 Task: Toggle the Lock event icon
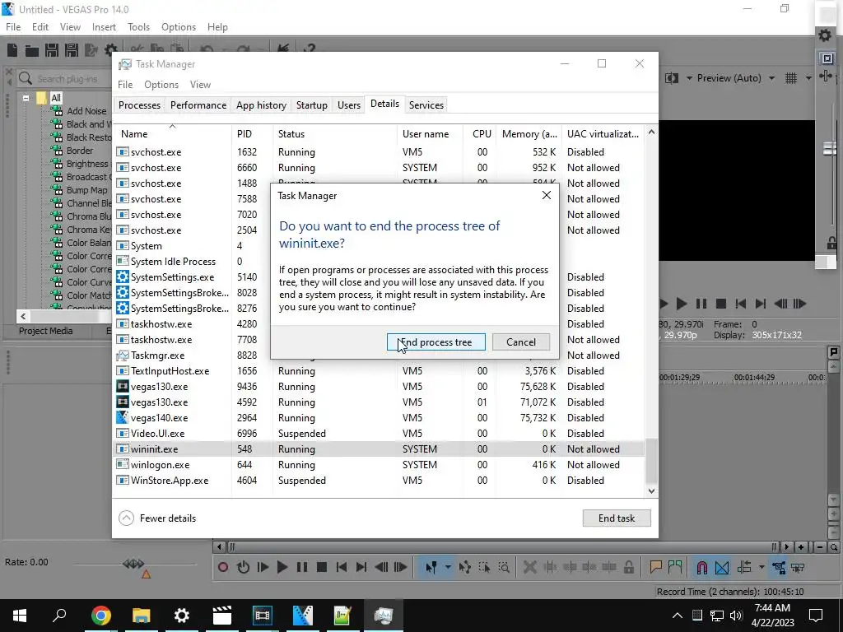(628, 567)
